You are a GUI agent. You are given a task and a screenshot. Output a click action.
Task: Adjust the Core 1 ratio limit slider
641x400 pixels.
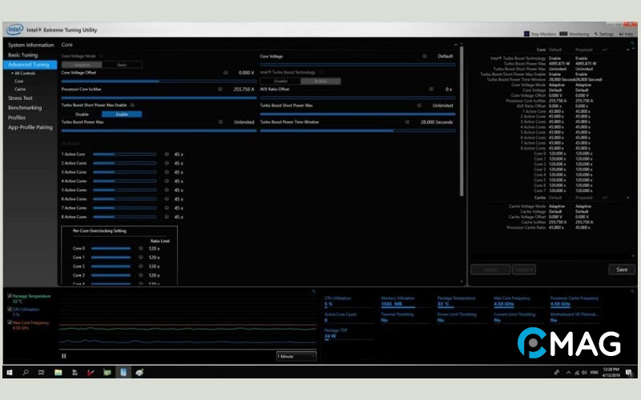[x=111, y=257]
